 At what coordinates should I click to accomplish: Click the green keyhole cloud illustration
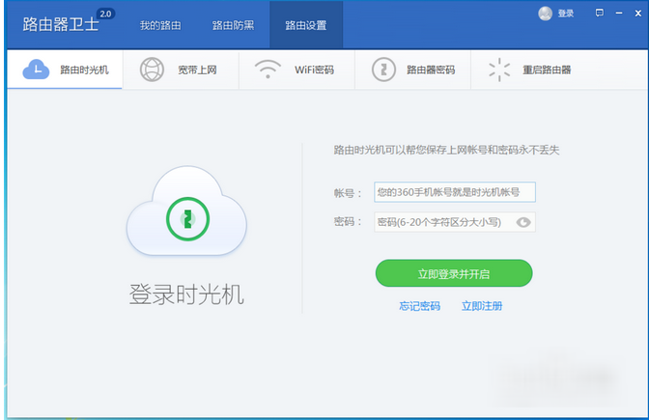(x=187, y=211)
